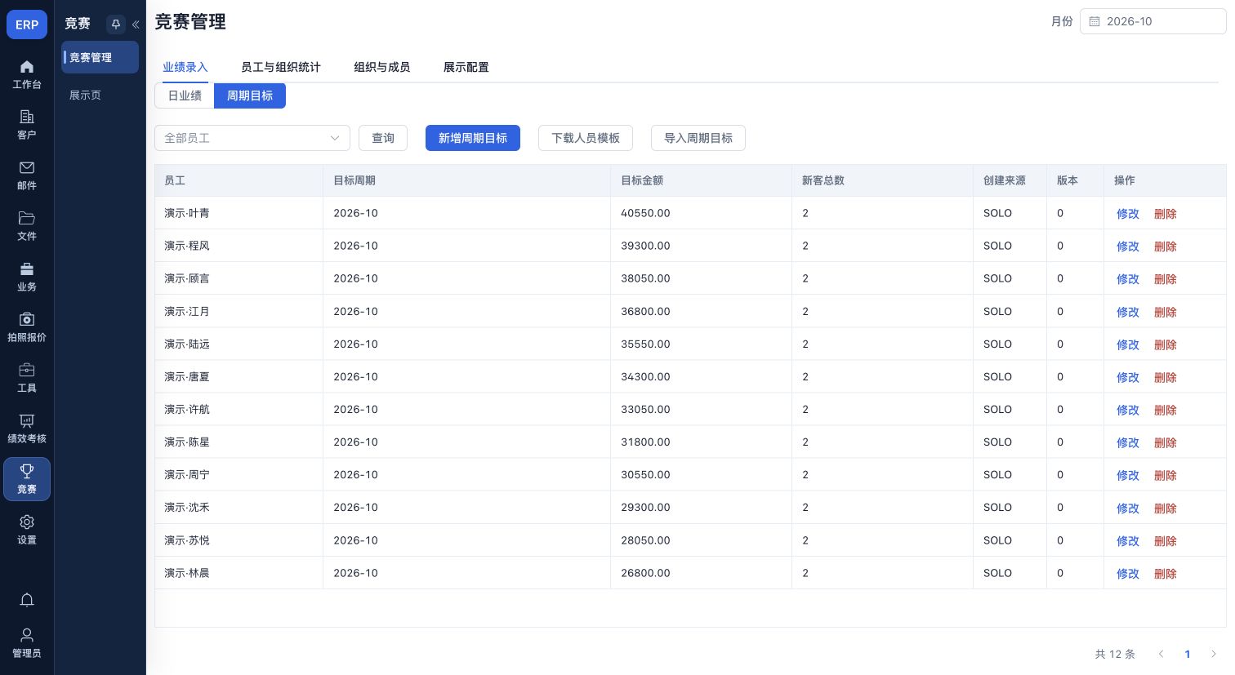Click the 查询 button
This screenshot has width=1235, height=675.
[x=383, y=138]
